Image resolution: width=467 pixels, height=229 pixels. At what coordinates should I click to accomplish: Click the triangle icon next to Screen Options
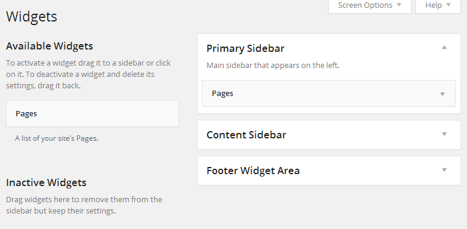click(x=399, y=5)
